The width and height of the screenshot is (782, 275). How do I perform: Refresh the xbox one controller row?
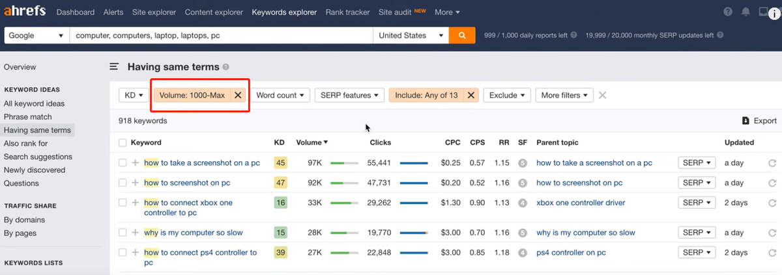click(x=772, y=203)
